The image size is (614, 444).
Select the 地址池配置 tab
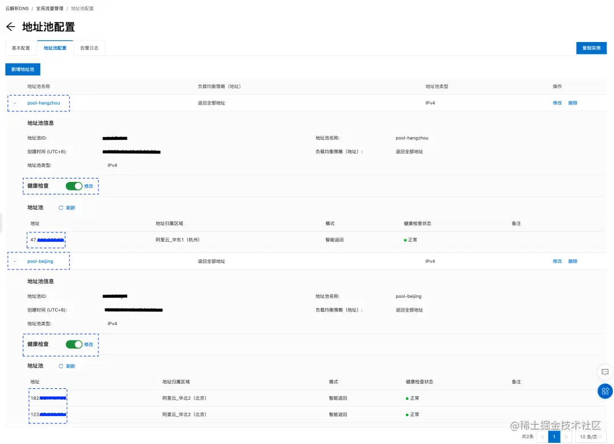click(55, 48)
